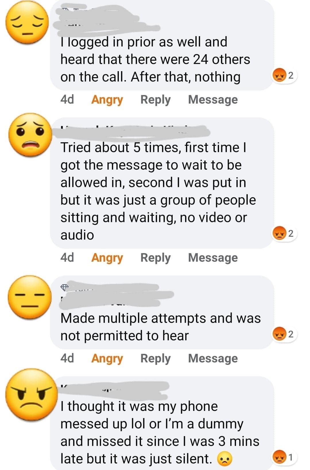Image resolution: width=310 pixels, height=470 pixels.
Task: Reply to the 'Made multiple attempts' comment
Action: pos(155,358)
